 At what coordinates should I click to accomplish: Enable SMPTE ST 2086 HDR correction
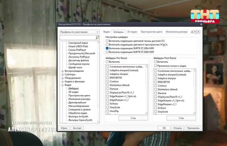click(x=107, y=52)
